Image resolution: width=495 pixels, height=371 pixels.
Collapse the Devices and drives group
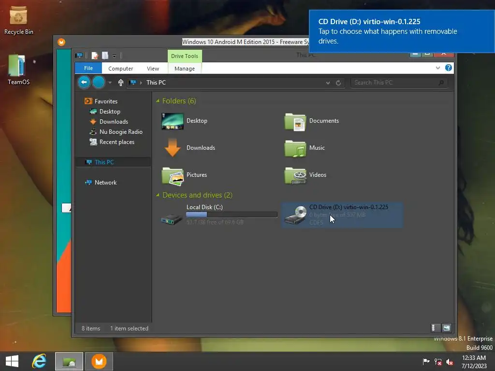tap(158, 195)
